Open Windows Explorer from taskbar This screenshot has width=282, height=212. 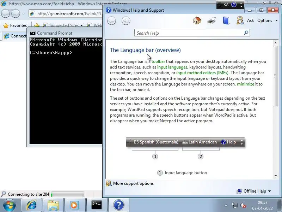pyautogui.click(x=53, y=205)
